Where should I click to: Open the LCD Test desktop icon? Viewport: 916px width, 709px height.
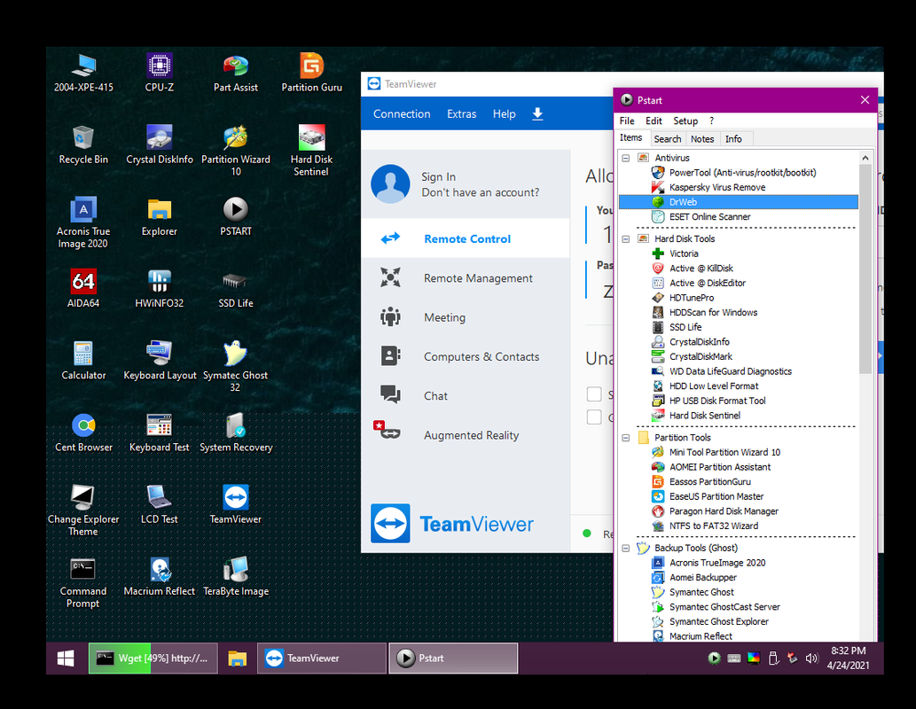click(x=160, y=504)
